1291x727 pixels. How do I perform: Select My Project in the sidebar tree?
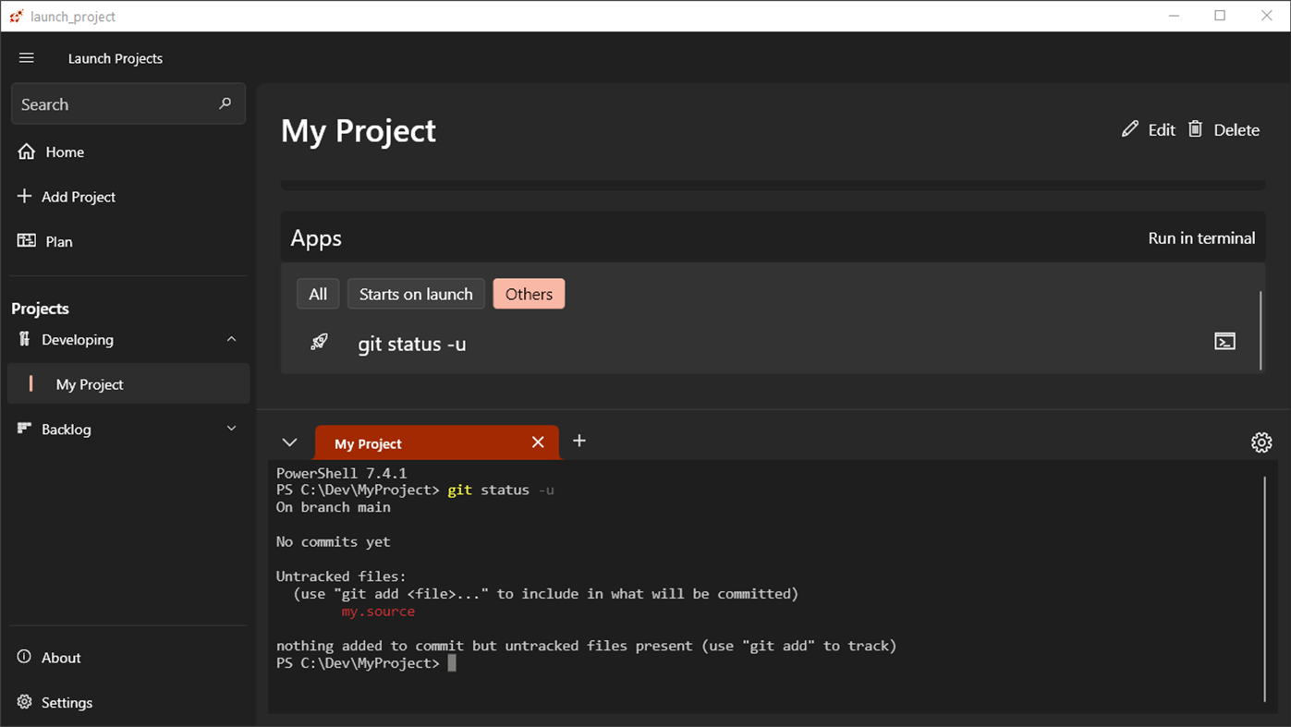click(90, 384)
